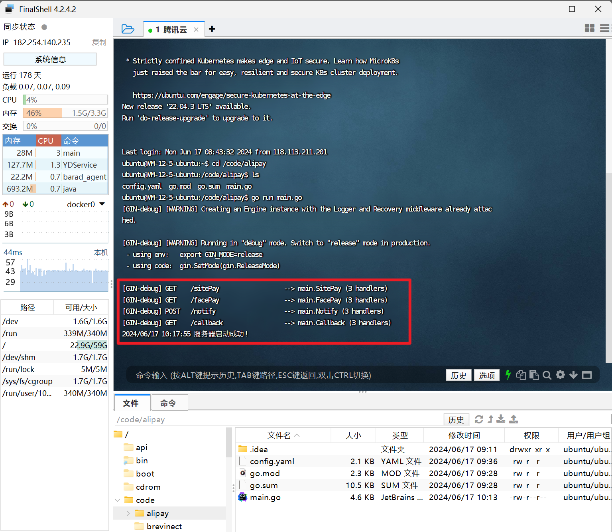Open network interface docker0 dropdown
Viewport: 612px width, 532px height.
[x=102, y=204]
